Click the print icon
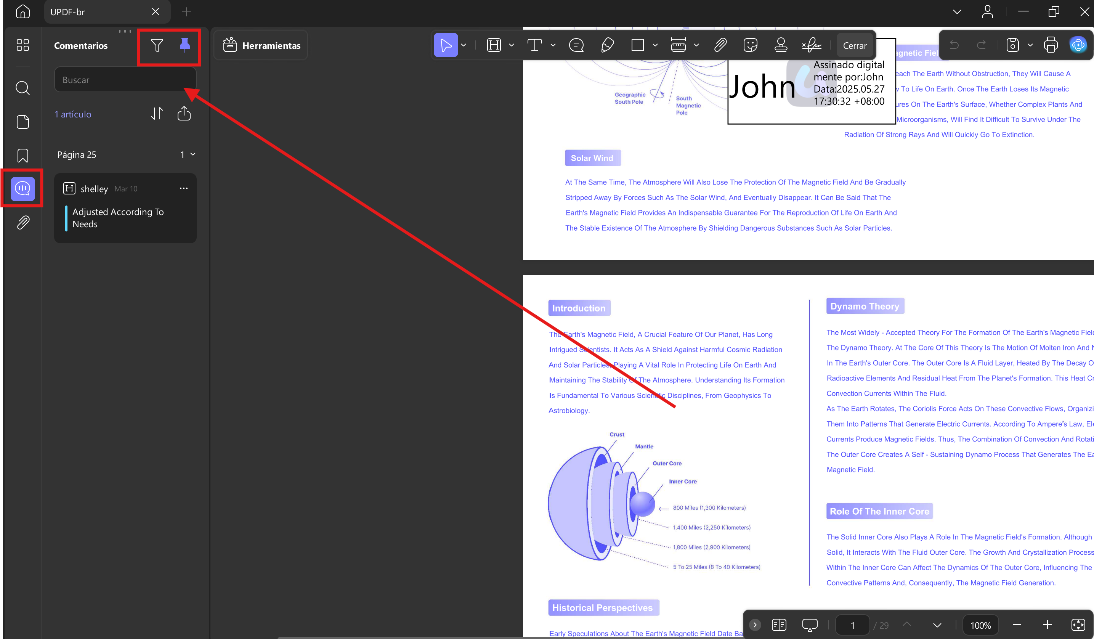Image resolution: width=1094 pixels, height=639 pixels. (x=1051, y=45)
